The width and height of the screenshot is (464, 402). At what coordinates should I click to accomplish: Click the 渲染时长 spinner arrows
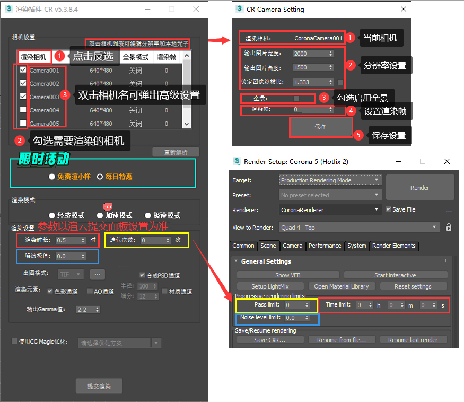[x=83, y=240]
